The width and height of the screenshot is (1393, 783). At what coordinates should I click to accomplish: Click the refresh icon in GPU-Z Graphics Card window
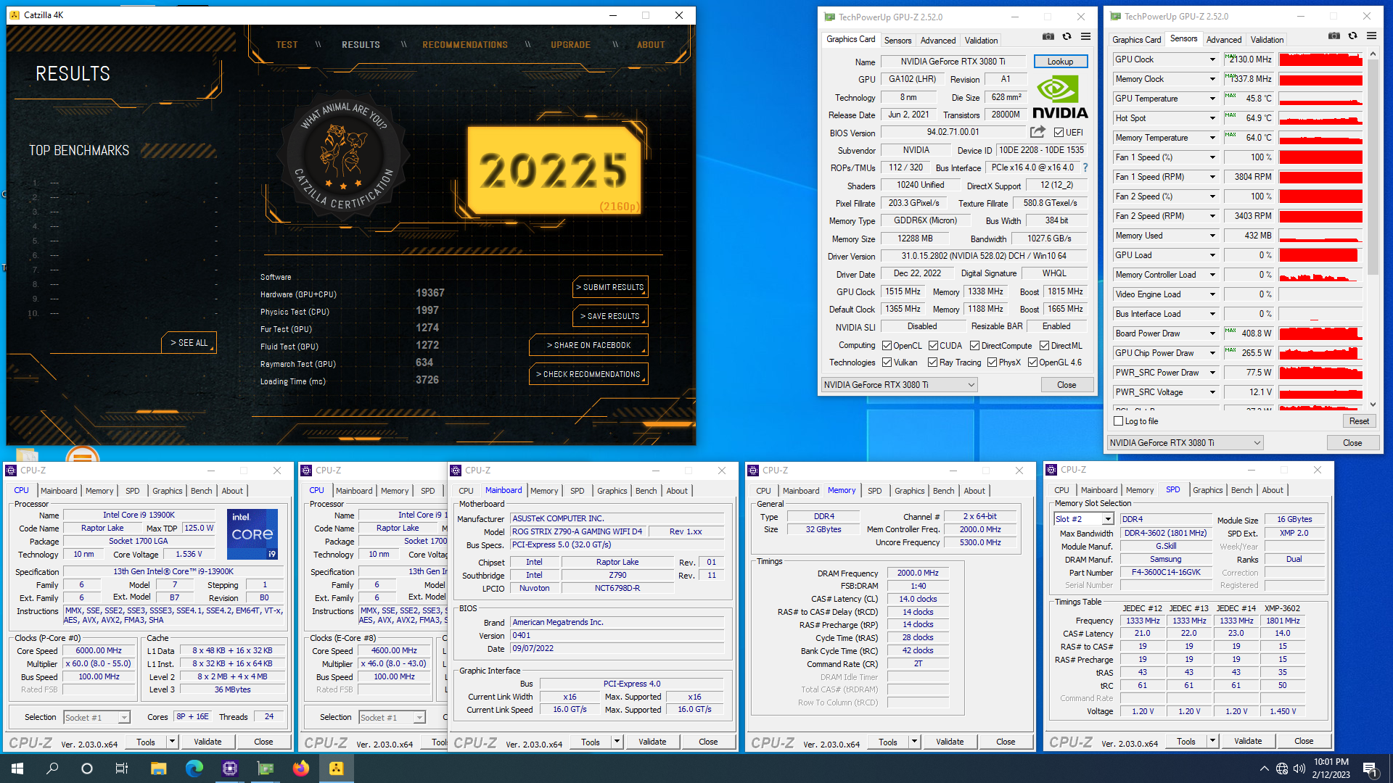tap(1067, 36)
